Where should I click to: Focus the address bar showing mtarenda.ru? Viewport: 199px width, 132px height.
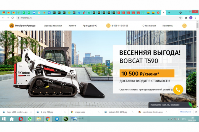tap(99, 18)
